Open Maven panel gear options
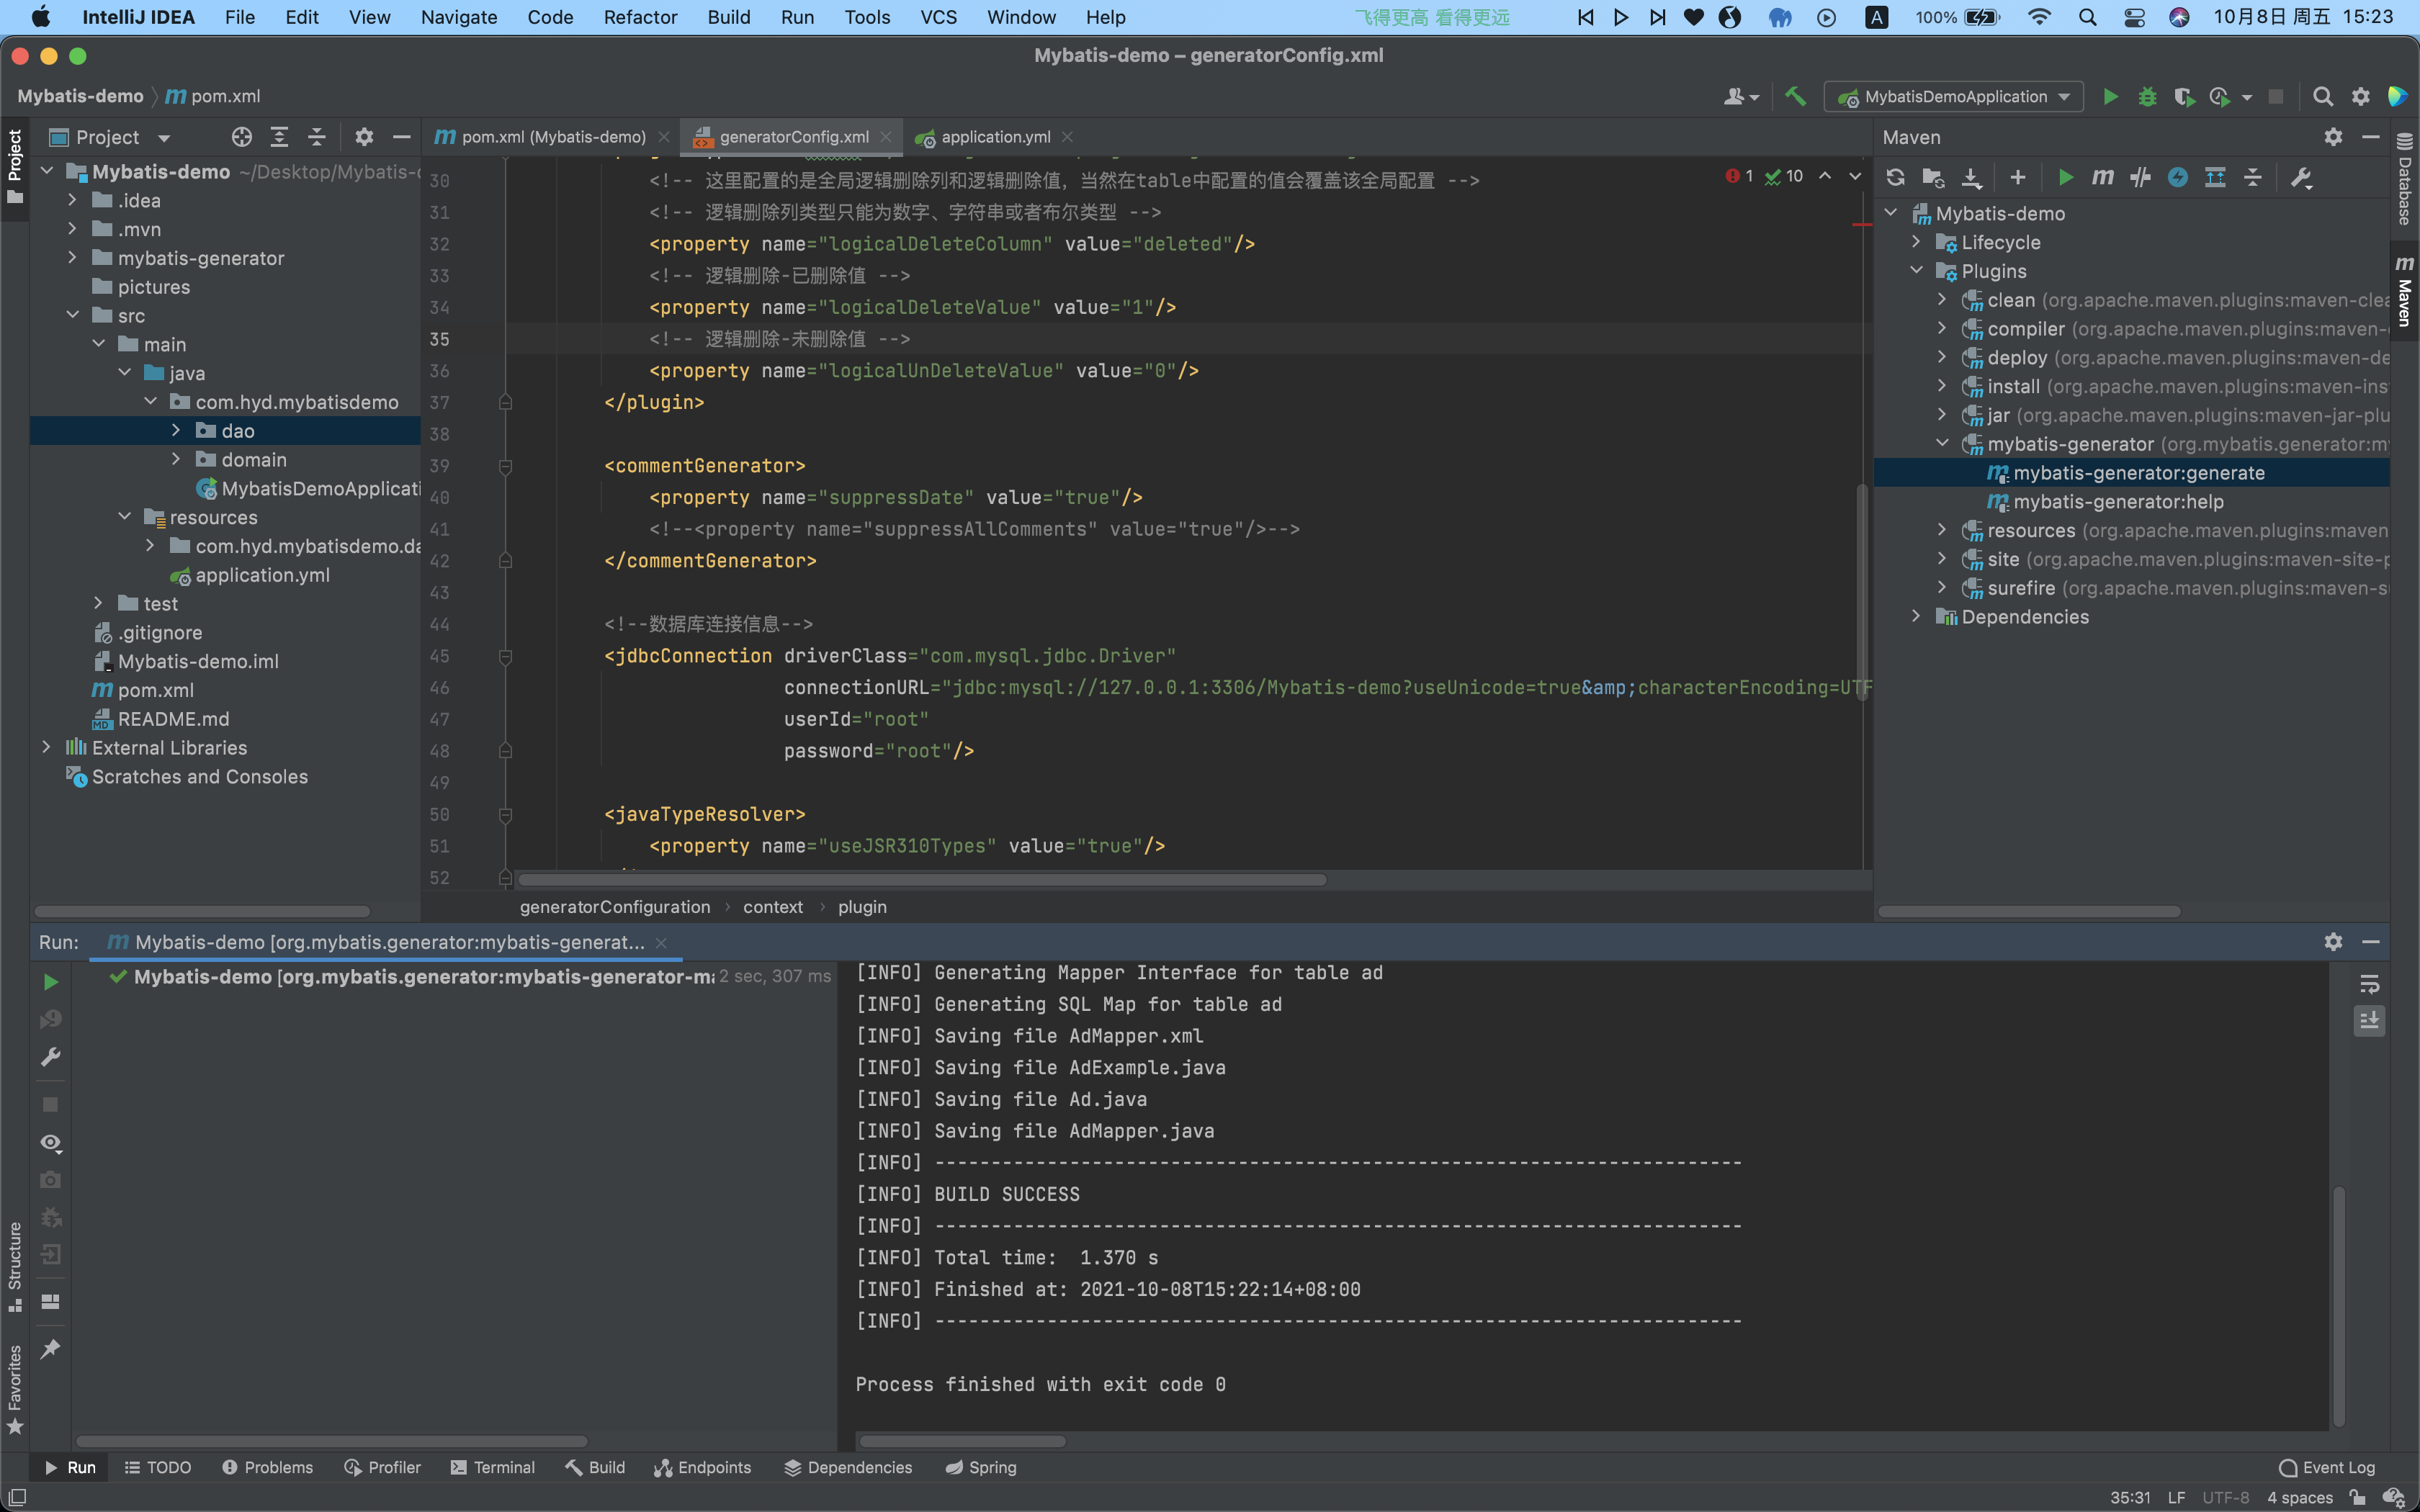Image resolution: width=2420 pixels, height=1512 pixels. pos(2333,137)
